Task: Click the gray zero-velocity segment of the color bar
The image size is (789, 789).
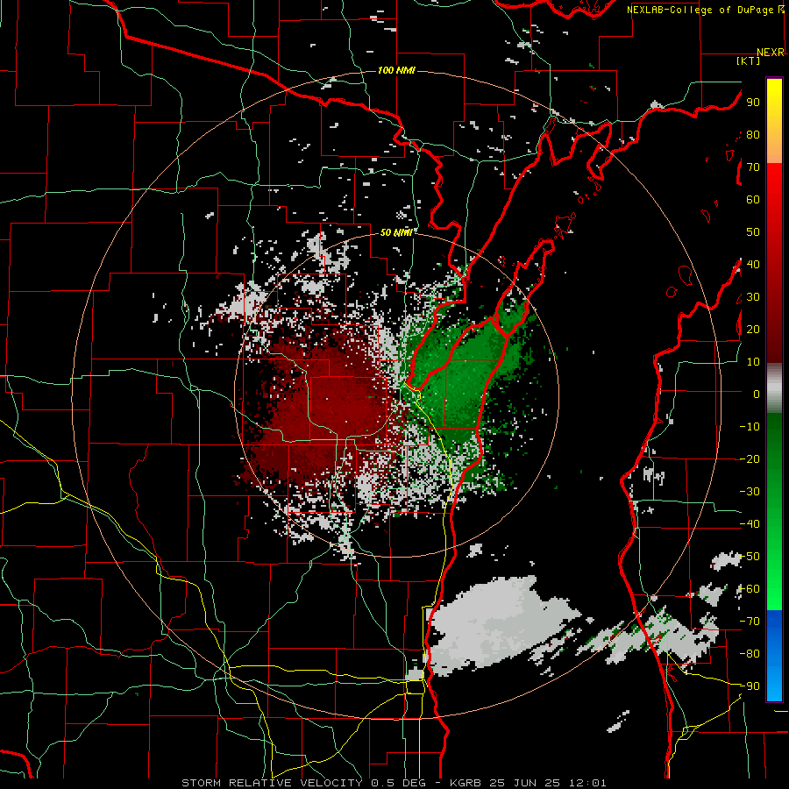Action: 774,388
